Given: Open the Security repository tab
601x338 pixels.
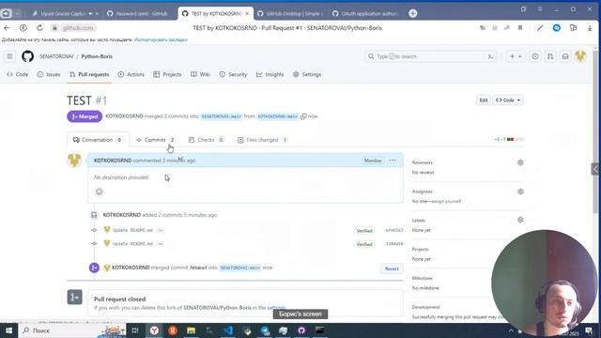Looking at the screenshot, I should pos(233,74).
